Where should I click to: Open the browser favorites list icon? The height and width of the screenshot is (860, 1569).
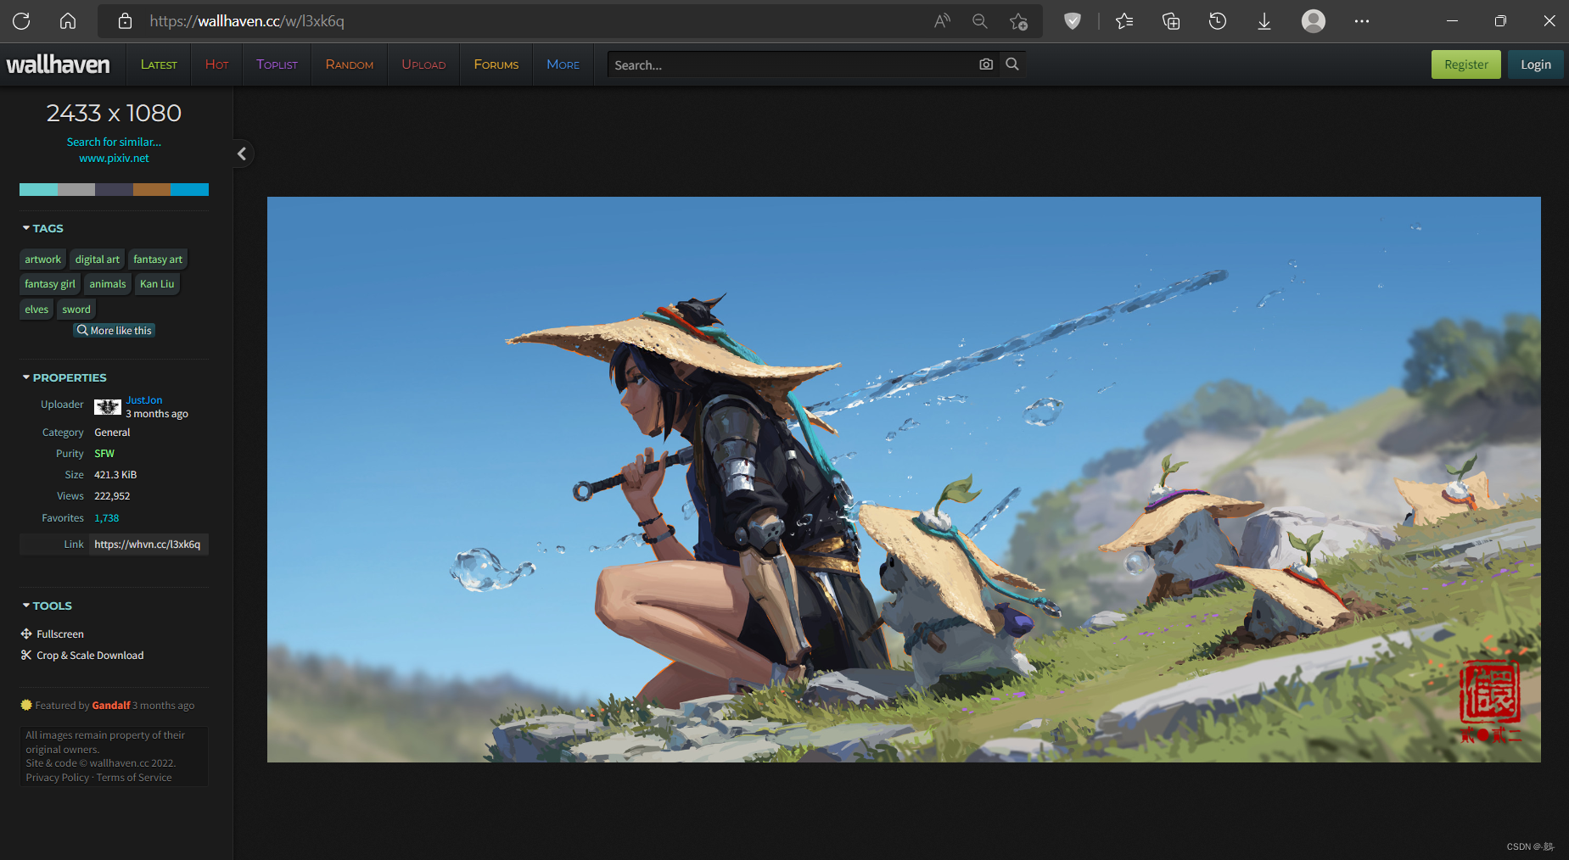pyautogui.click(x=1124, y=21)
